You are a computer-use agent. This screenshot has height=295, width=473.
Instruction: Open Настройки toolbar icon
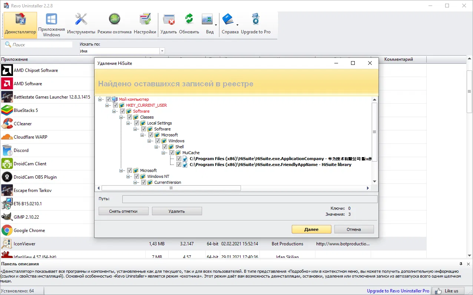pos(145,19)
